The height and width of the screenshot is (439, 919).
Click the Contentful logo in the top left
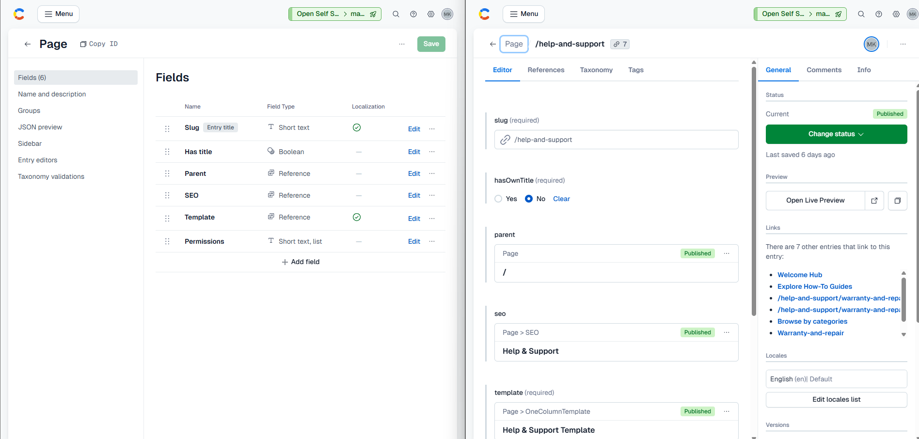[x=19, y=14]
